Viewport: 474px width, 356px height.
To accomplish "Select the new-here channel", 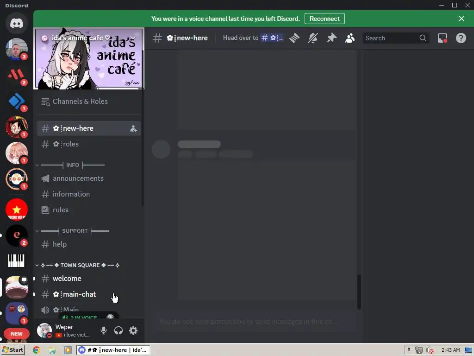I will [x=89, y=128].
